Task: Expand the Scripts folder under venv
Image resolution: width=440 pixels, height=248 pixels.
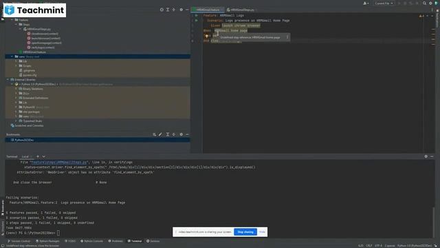Action: coord(16,66)
